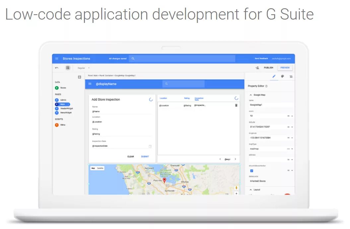This screenshot has height=229, width=350.
Task: Click the mapType three-dots options icon
Action: 288,149
